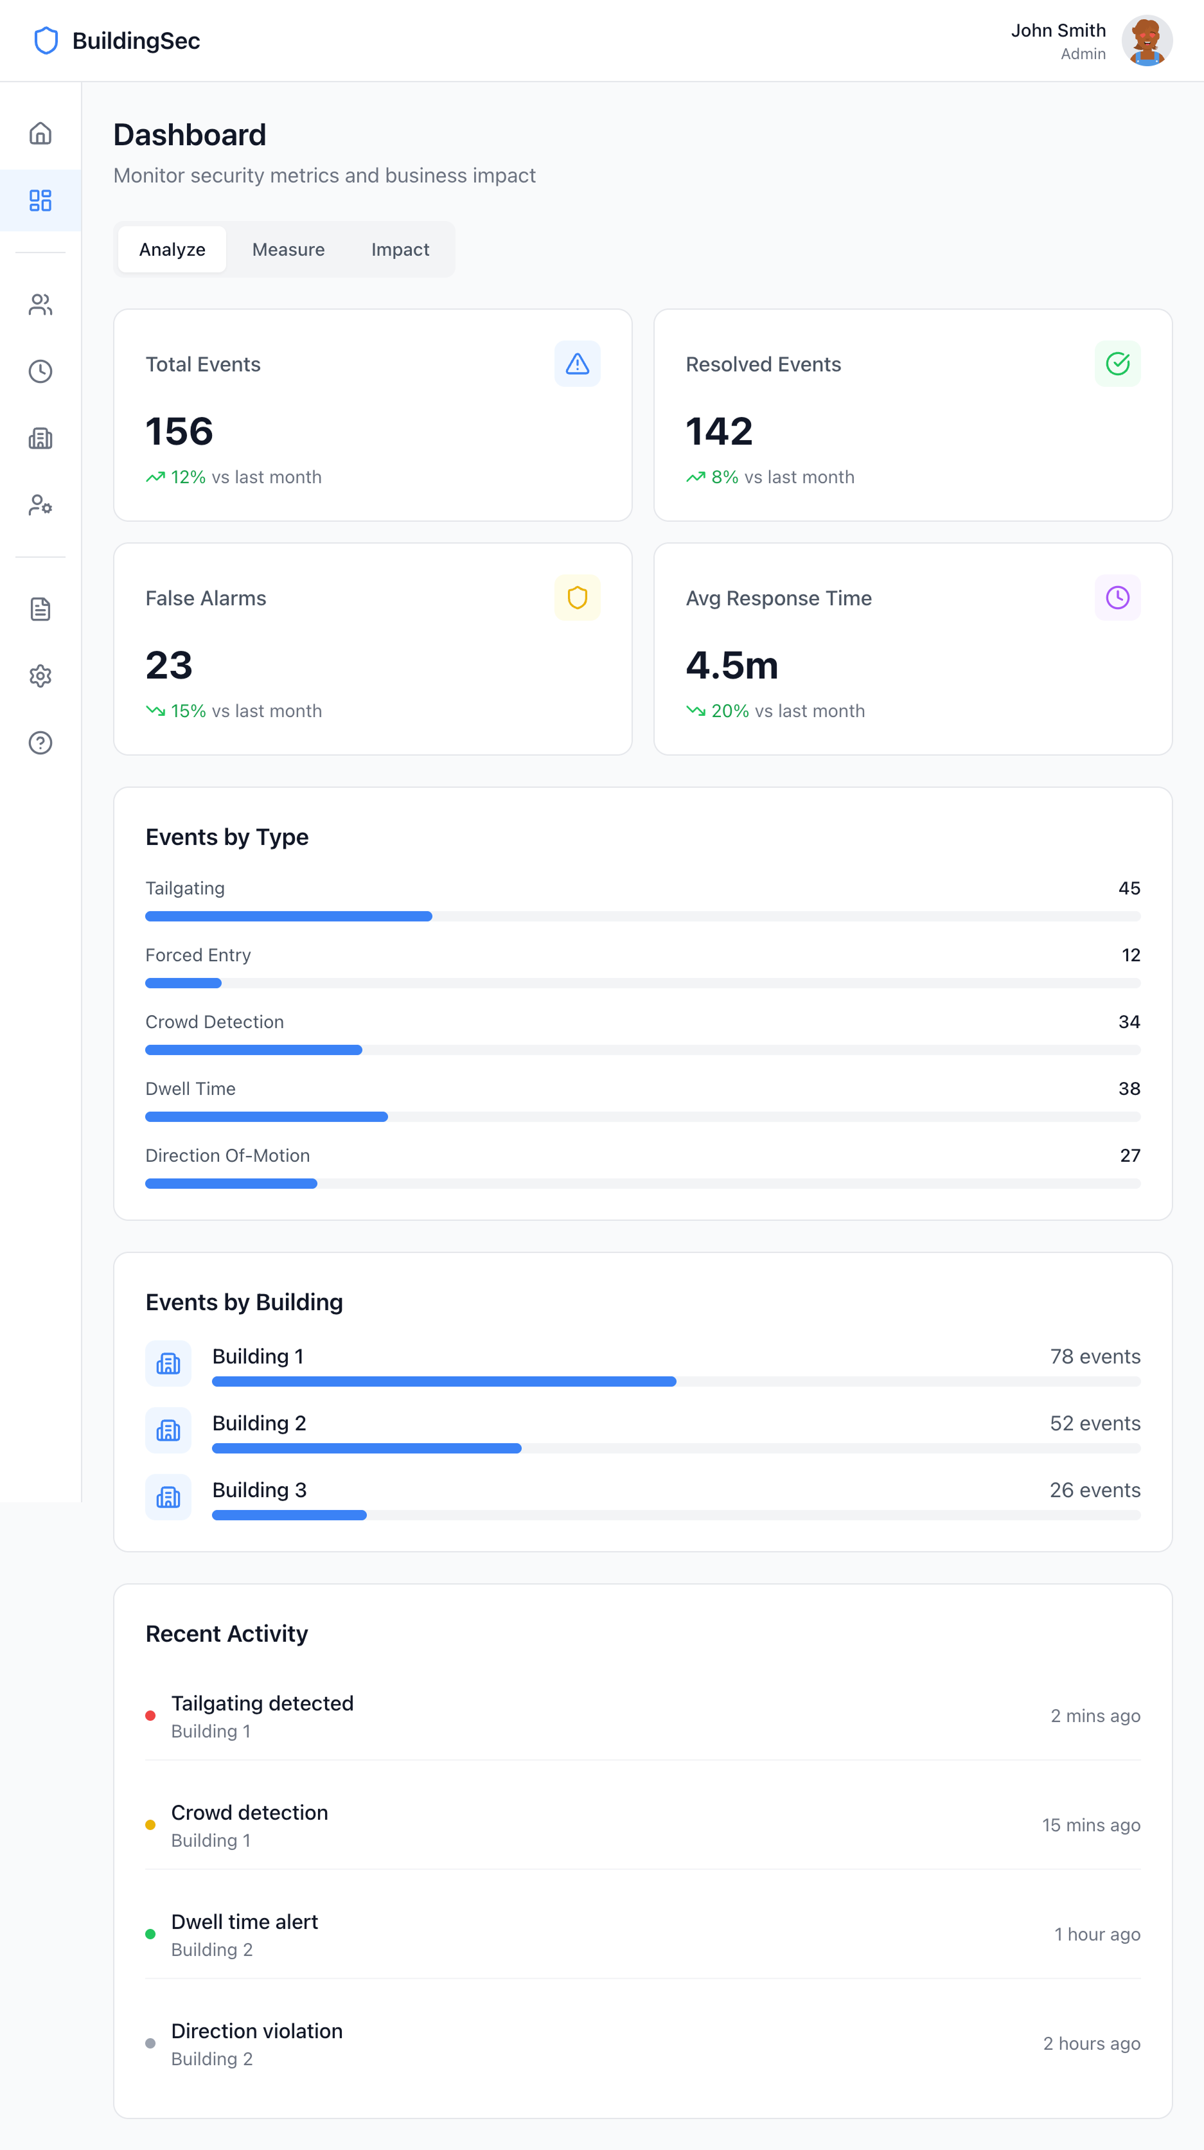The height and width of the screenshot is (2150, 1204).
Task: Open the Settings gear icon in sidebar
Action: pos(40,676)
